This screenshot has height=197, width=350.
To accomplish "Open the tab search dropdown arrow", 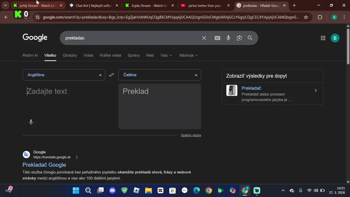I will tap(5, 5).
